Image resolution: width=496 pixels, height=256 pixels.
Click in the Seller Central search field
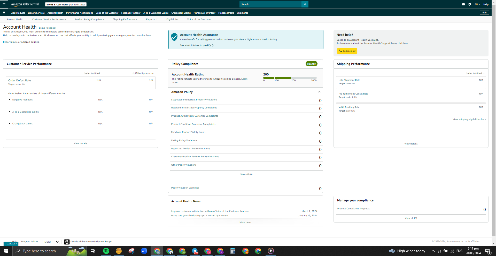point(270,4)
